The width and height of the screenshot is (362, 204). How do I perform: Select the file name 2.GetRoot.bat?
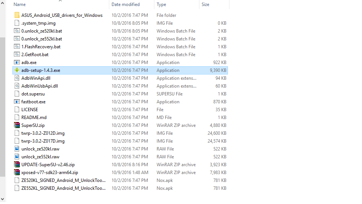pos(35,54)
